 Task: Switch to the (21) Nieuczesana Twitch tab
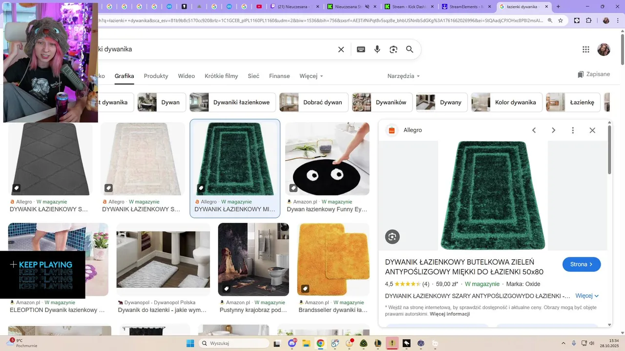(x=295, y=7)
